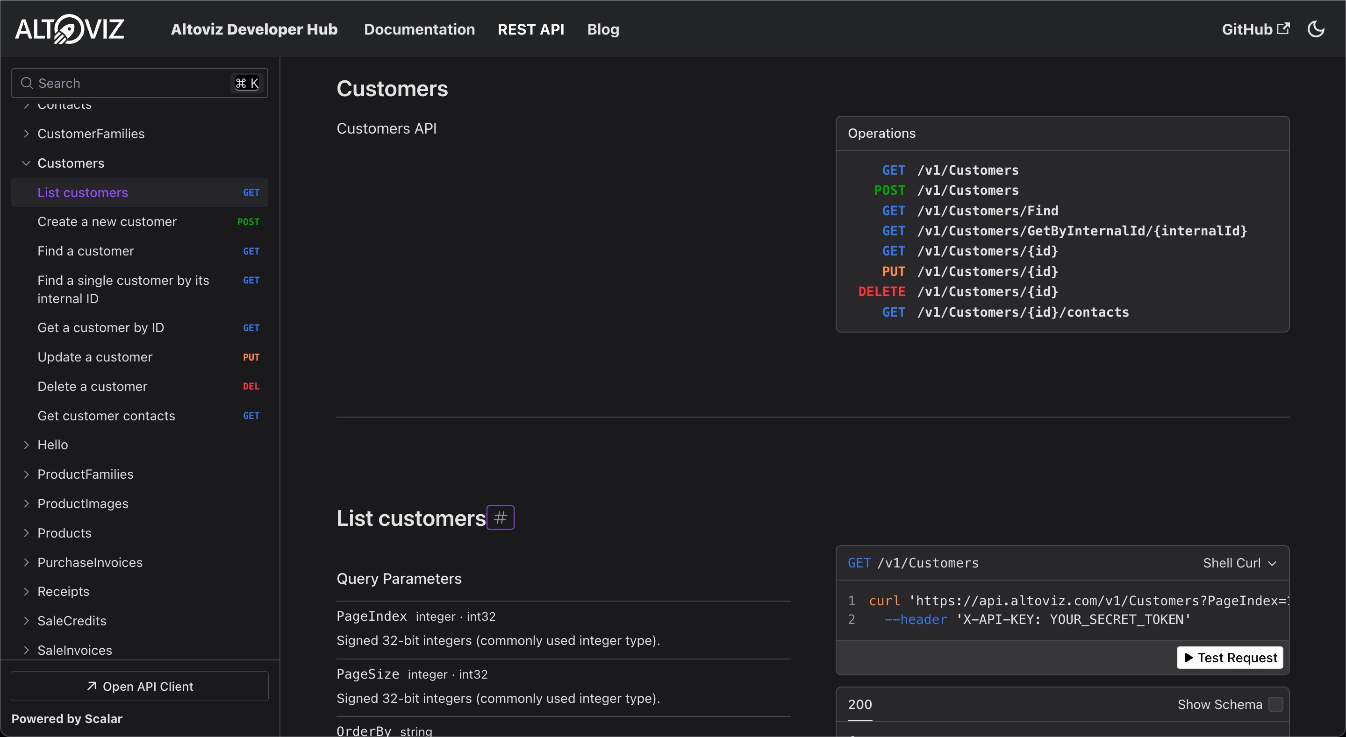Viewport: 1346px width, 737px height.
Task: Click GET /v1/Customers/{id} operation
Action: 970,251
